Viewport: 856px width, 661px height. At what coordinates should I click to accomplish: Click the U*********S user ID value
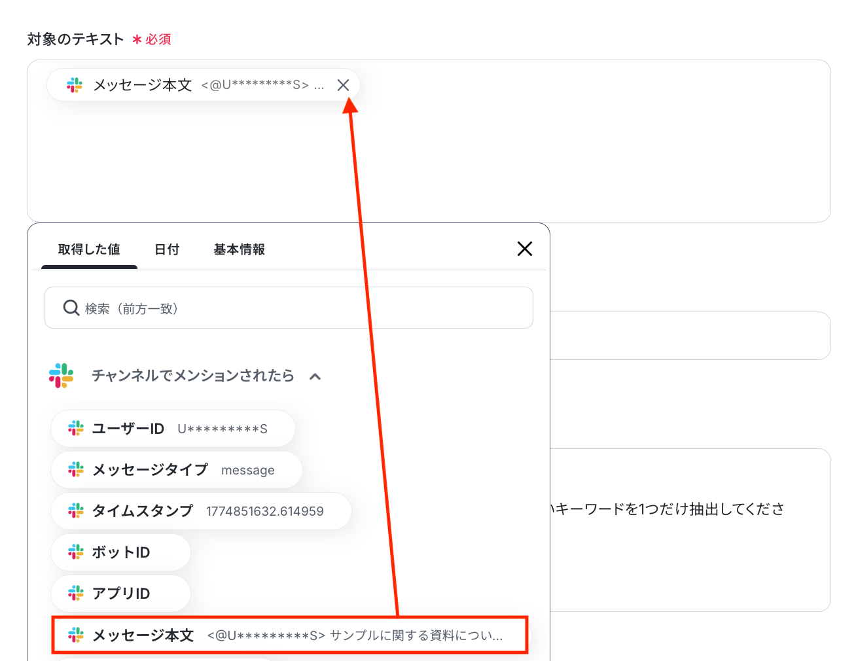click(x=223, y=429)
